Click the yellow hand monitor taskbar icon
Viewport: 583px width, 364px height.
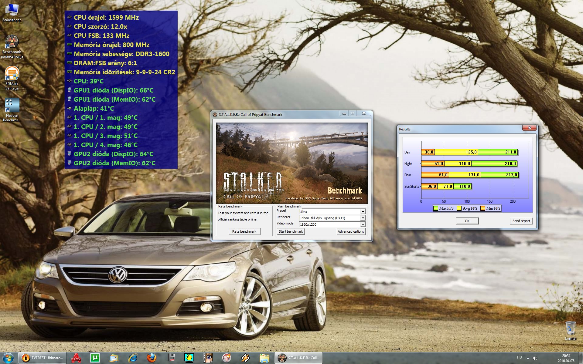pos(189,358)
